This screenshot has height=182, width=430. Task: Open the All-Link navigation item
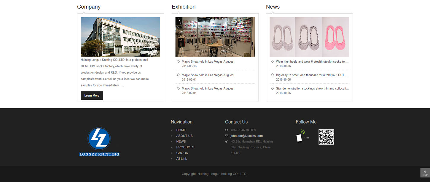click(181, 159)
